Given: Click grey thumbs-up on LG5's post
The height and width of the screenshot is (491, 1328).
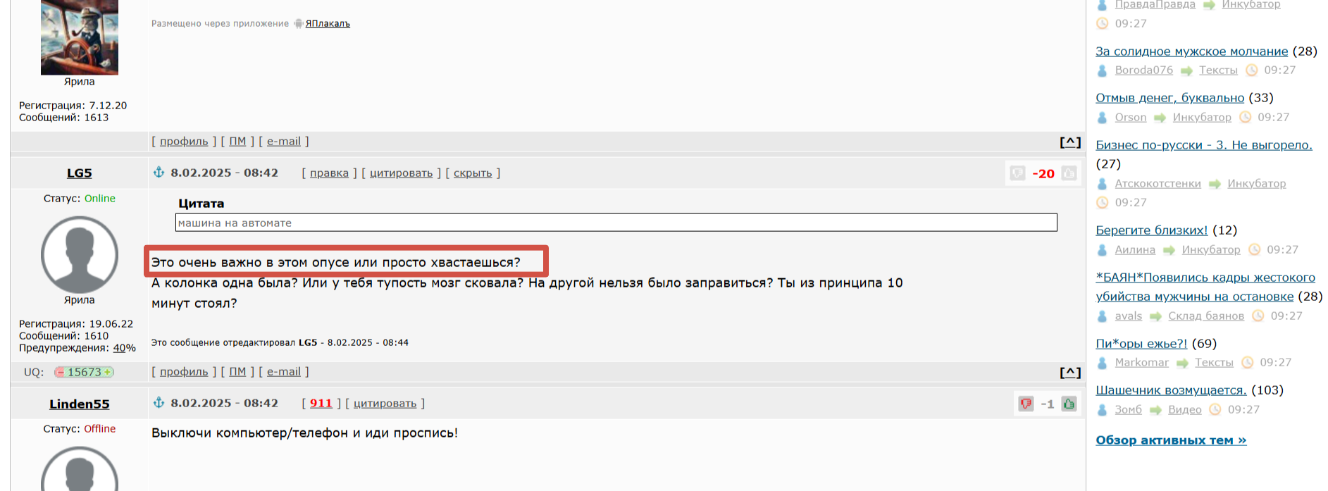Looking at the screenshot, I should tap(1069, 173).
